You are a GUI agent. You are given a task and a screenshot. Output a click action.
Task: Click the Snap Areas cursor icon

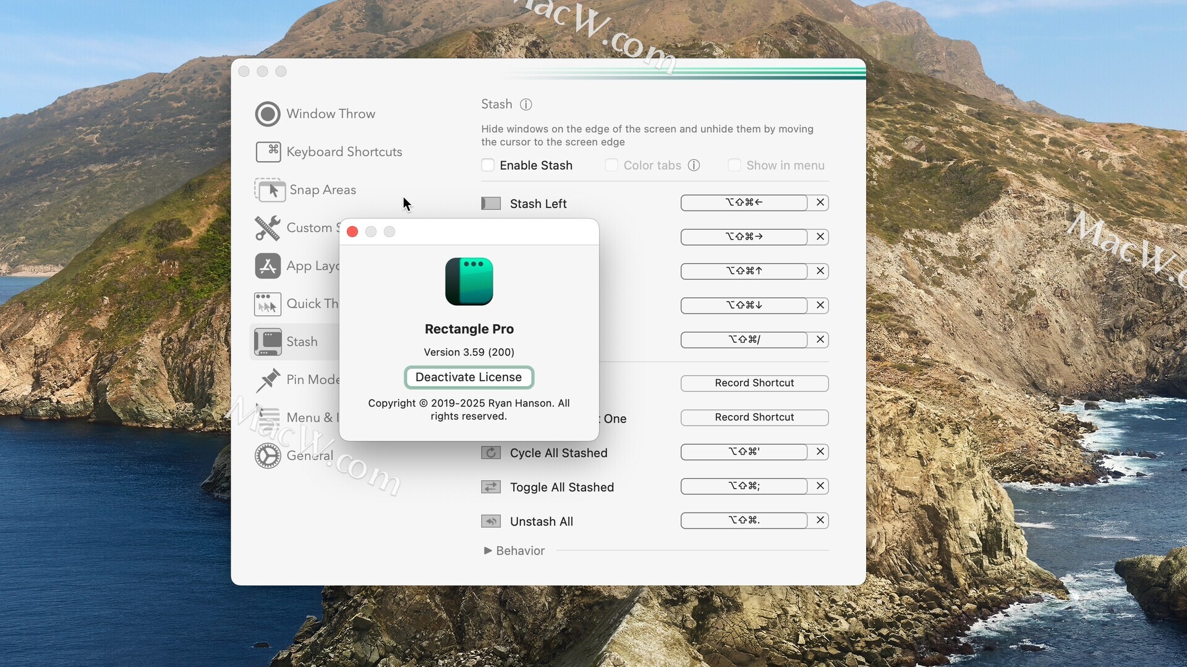pos(270,190)
